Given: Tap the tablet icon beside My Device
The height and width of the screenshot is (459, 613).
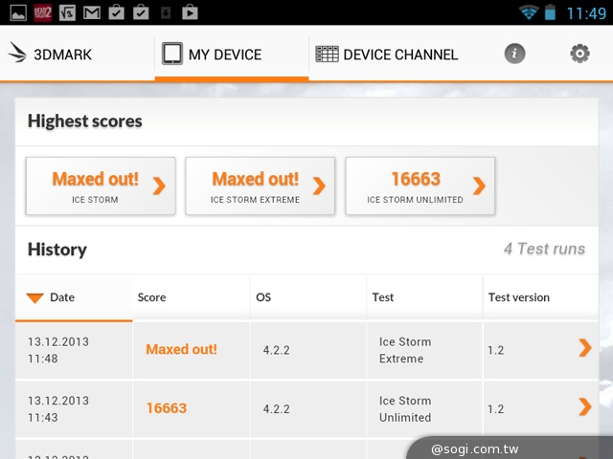Looking at the screenshot, I should (x=172, y=54).
